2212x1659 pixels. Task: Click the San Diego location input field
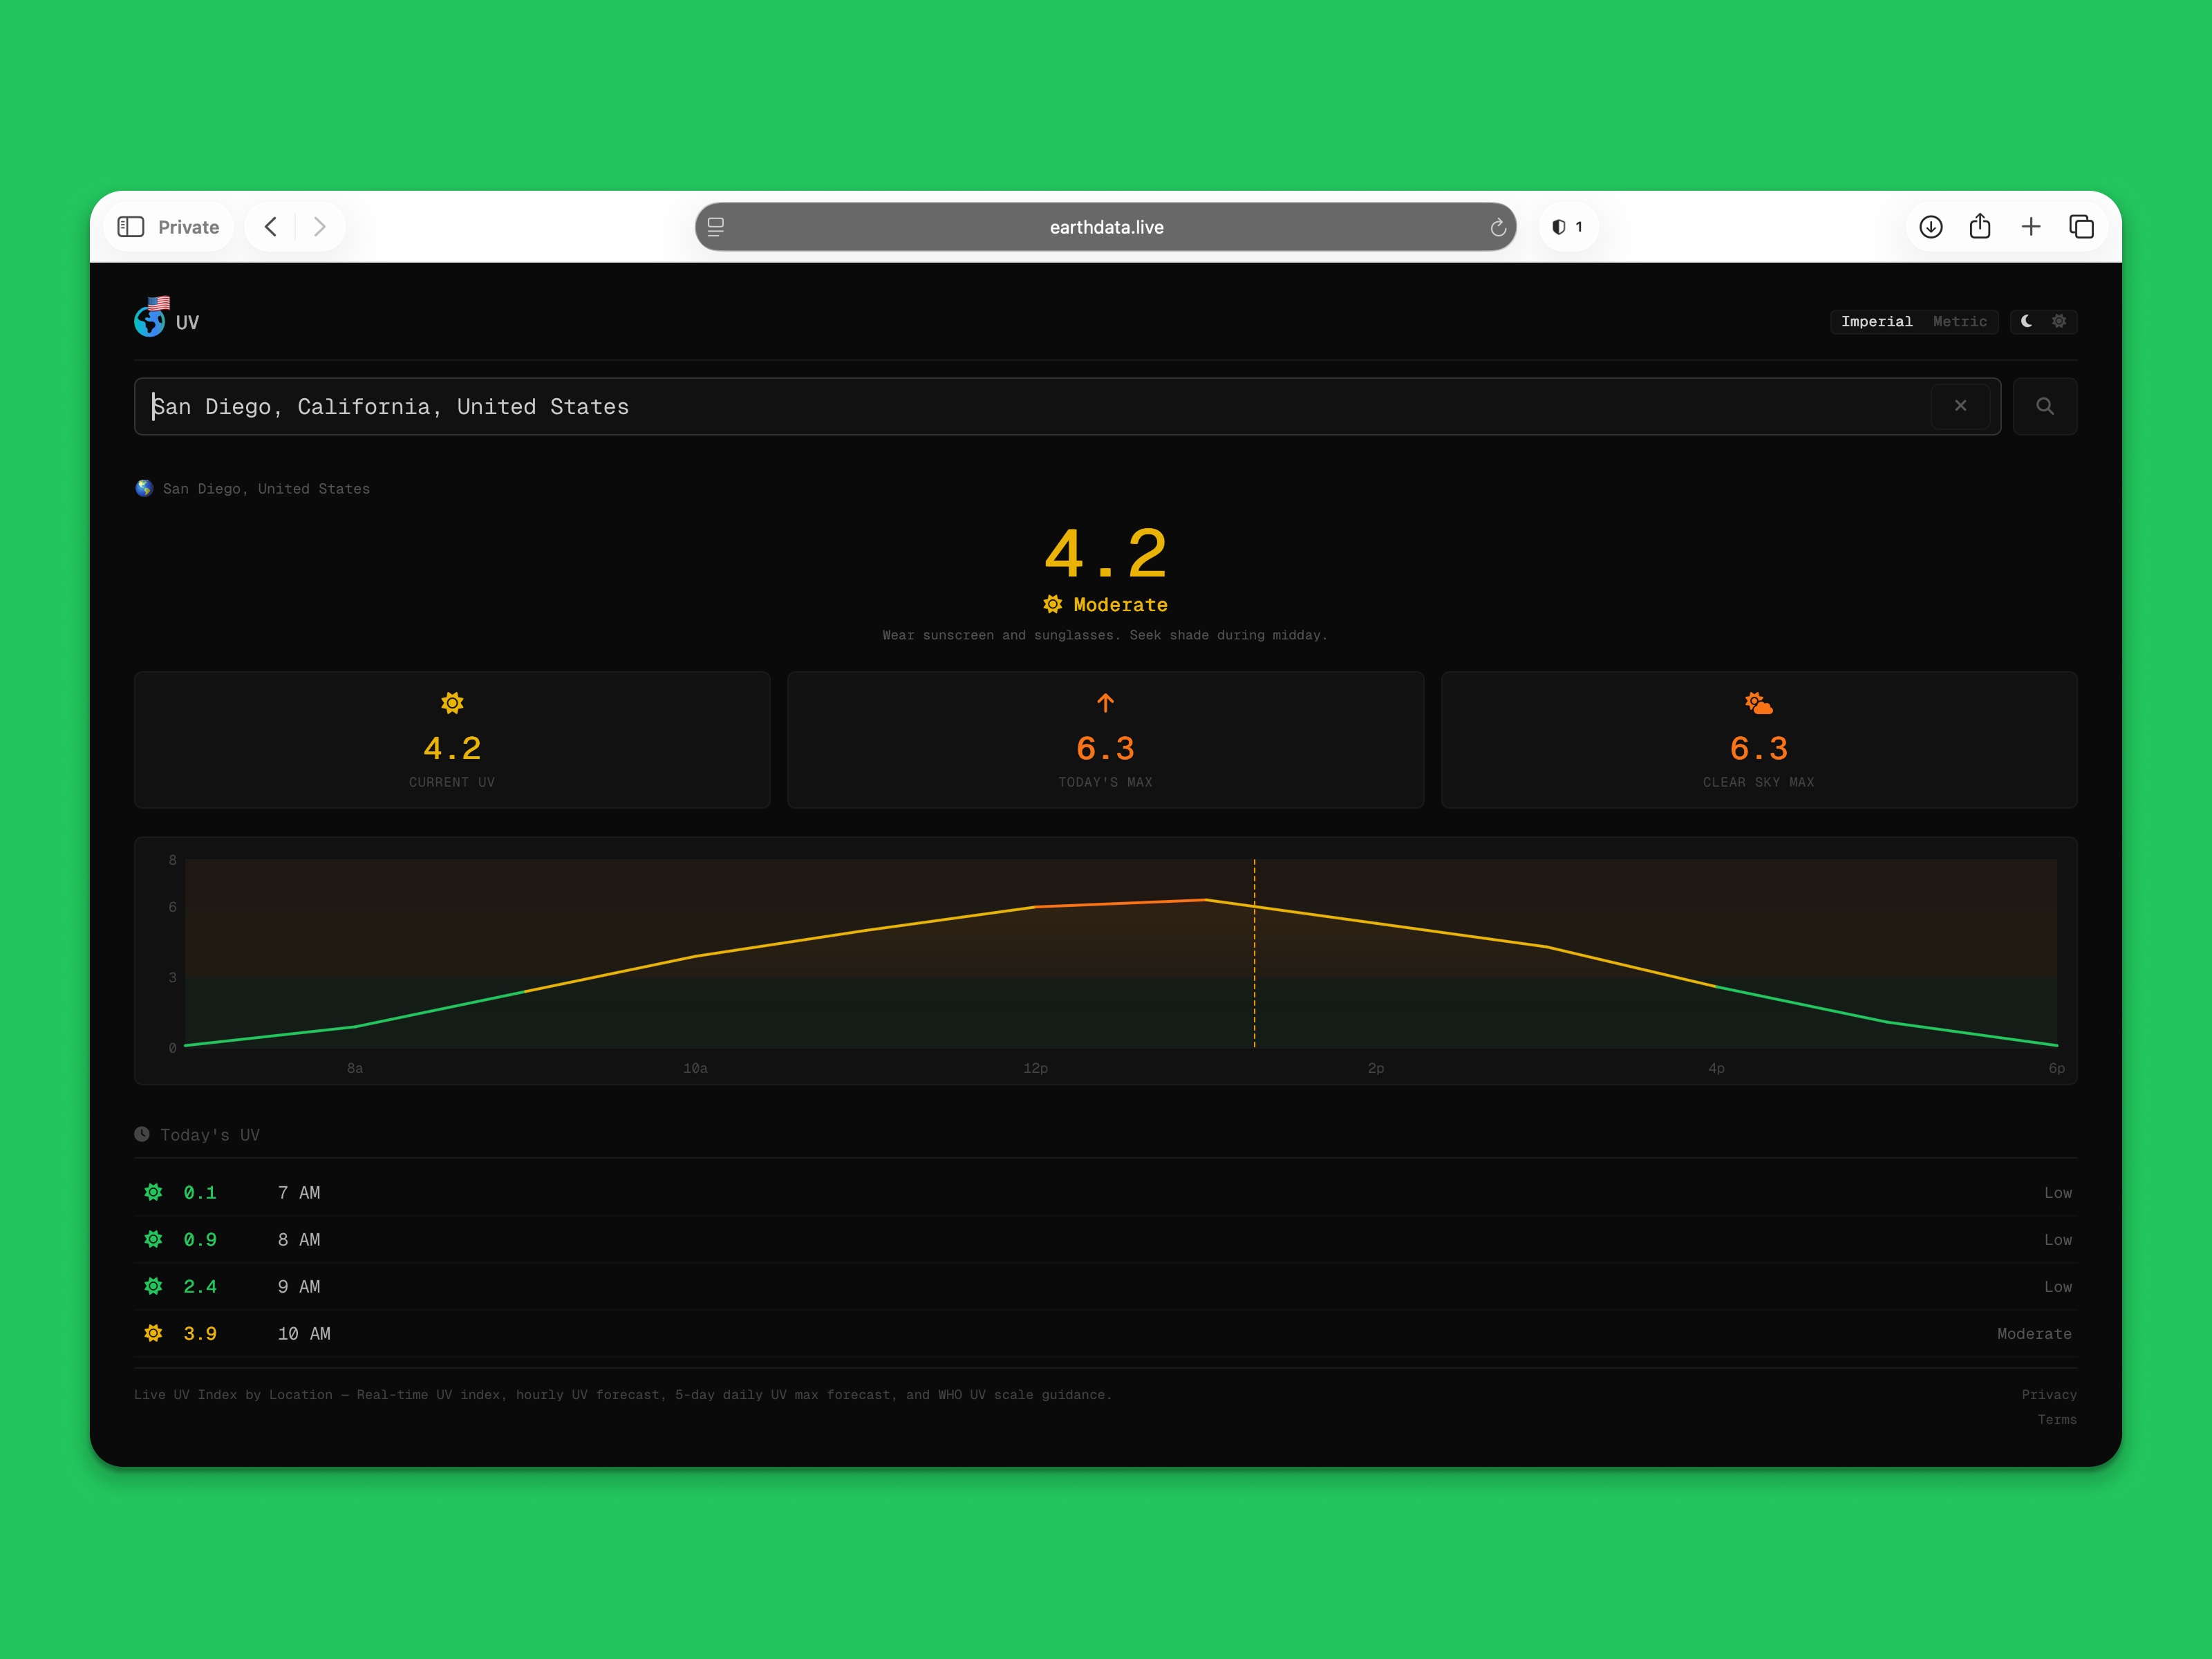1000,406
